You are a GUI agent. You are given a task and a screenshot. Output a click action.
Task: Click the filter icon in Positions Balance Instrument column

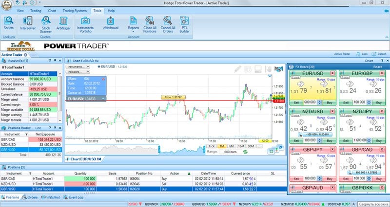(x=26, y=134)
